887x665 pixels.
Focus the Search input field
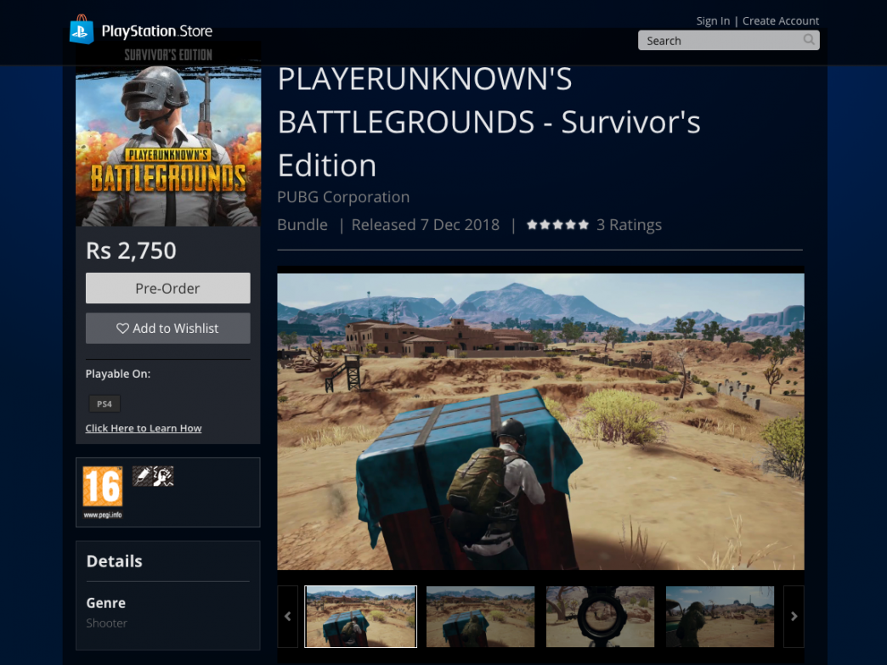[x=718, y=41]
